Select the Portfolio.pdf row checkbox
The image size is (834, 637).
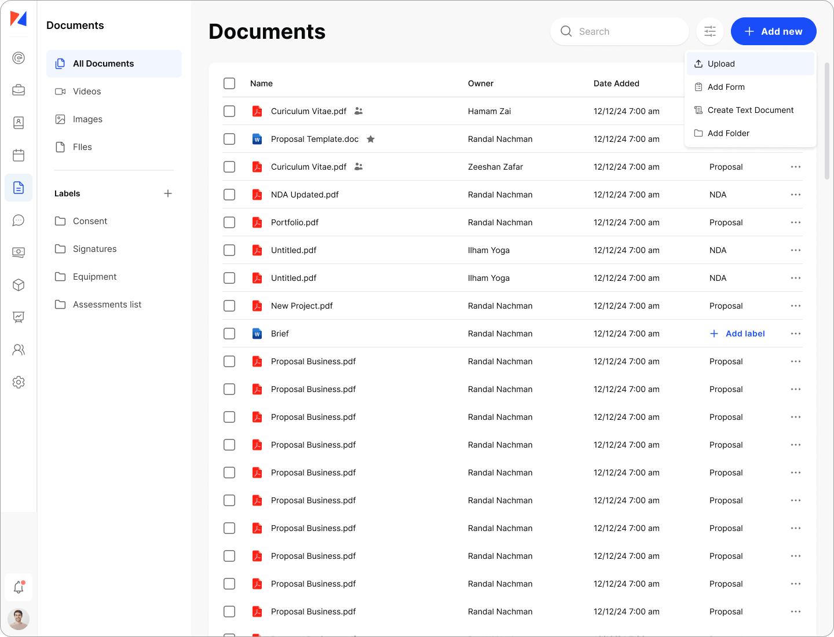pyautogui.click(x=229, y=222)
